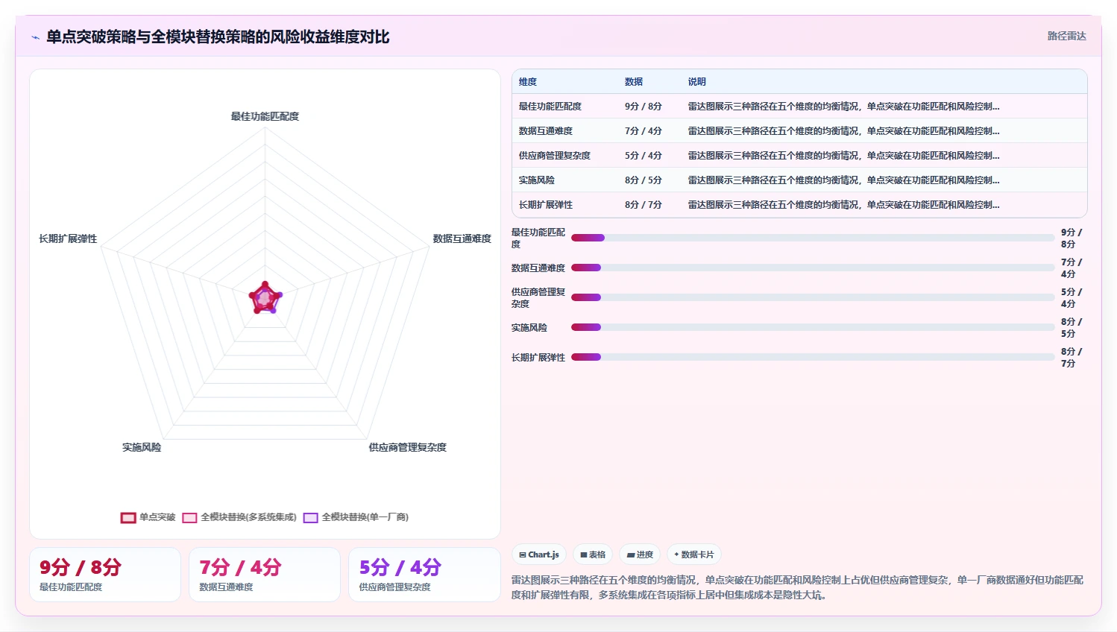Click the 进度 tag chip

tap(640, 554)
